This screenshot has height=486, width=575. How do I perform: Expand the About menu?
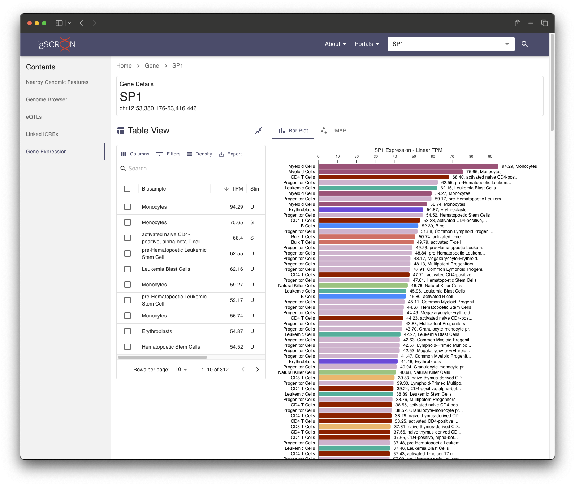(x=335, y=44)
